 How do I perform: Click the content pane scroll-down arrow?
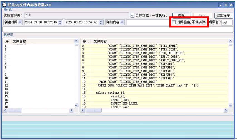[x=230, y=106]
